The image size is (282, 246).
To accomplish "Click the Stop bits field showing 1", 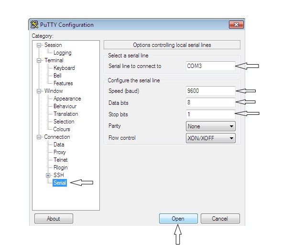I will coord(211,114).
